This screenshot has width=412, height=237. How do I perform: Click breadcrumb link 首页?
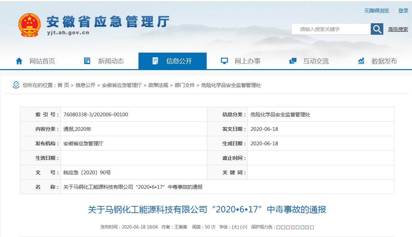coord(63,85)
